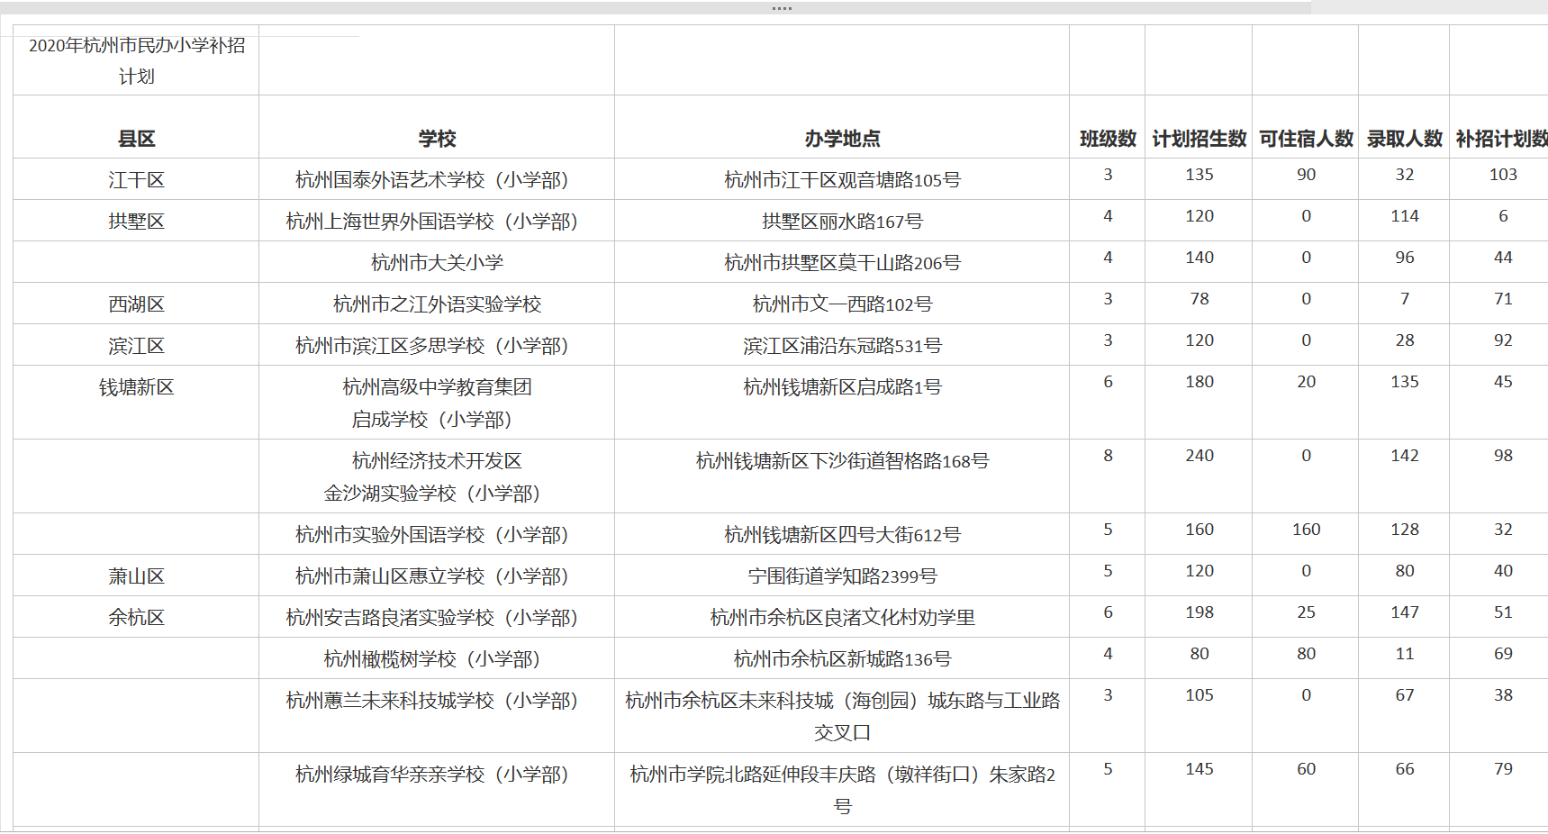Screen dimensions: 1548x834
Task: Select the 录取人数 header cell
Action: [1404, 139]
